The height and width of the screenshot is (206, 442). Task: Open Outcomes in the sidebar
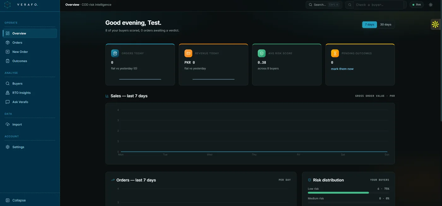pyautogui.click(x=30, y=61)
